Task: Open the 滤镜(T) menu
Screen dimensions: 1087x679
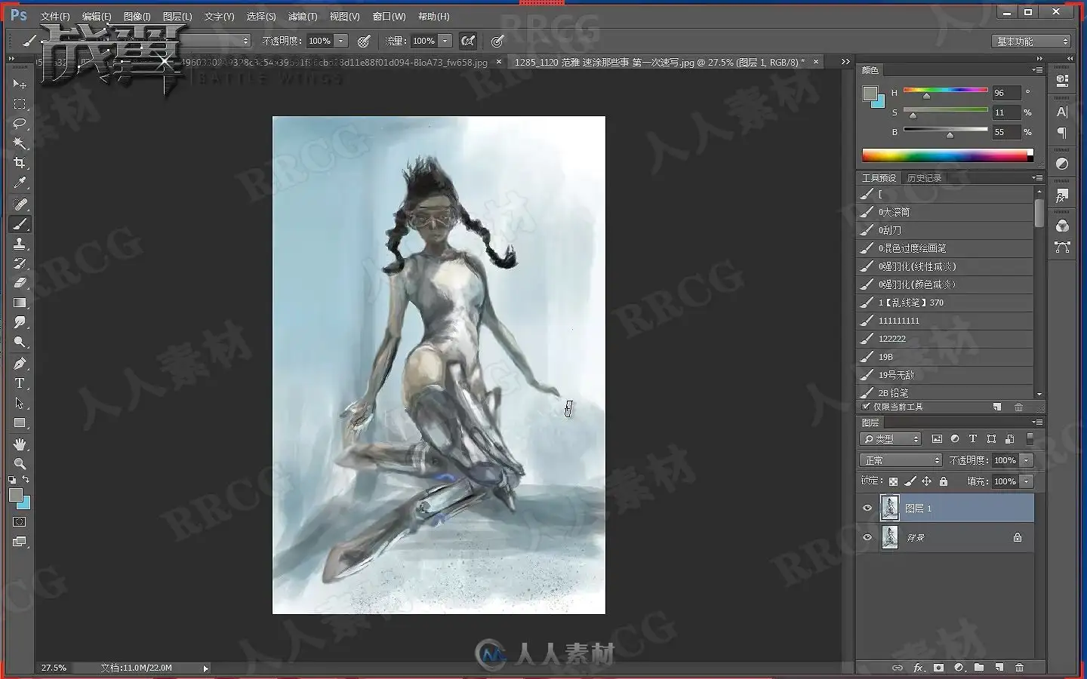Action: click(x=302, y=16)
